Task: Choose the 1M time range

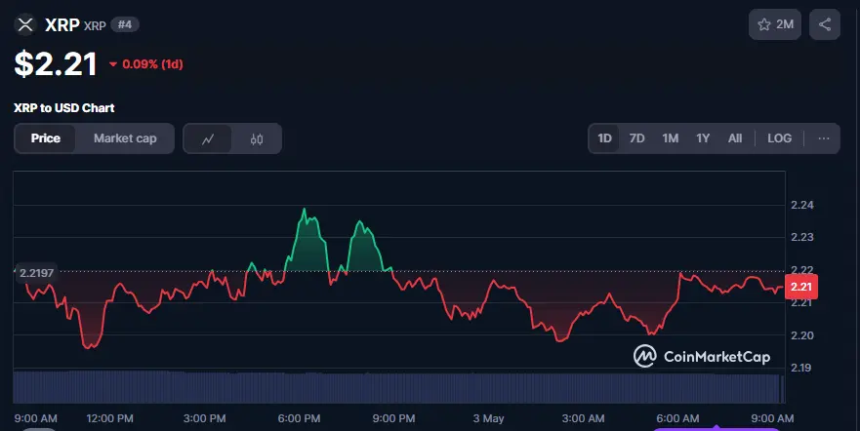Action: (x=671, y=138)
